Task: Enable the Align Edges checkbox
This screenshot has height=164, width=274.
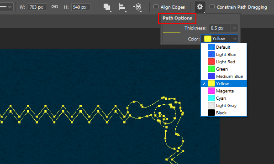Action: click(x=156, y=7)
